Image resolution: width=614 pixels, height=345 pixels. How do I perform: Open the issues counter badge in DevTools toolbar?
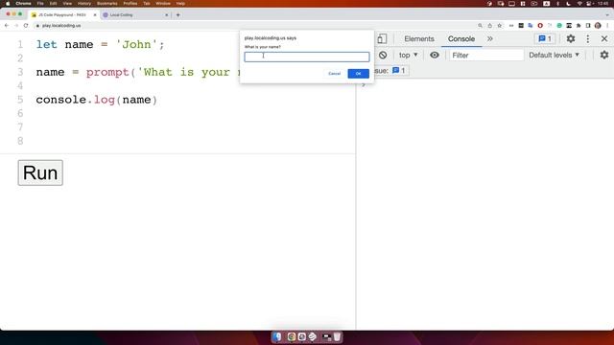[x=545, y=38]
